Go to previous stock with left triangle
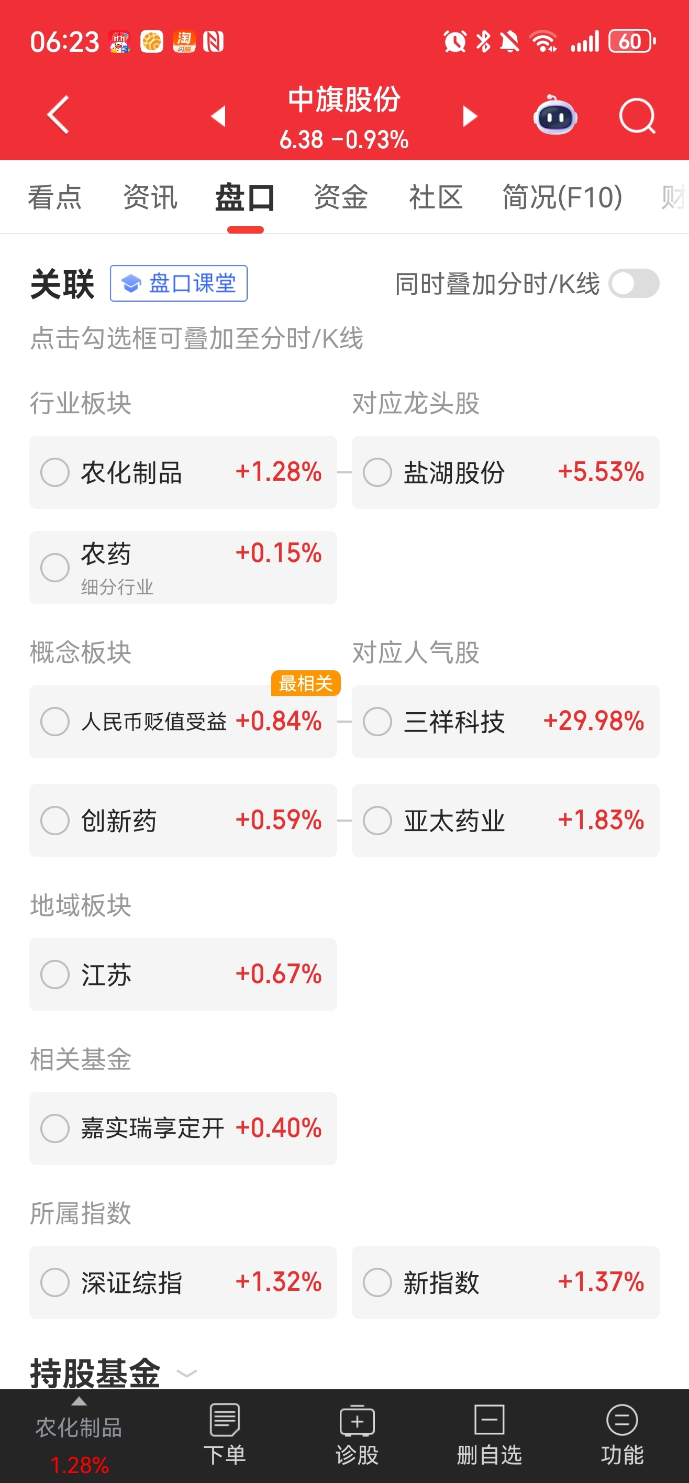 click(x=218, y=116)
